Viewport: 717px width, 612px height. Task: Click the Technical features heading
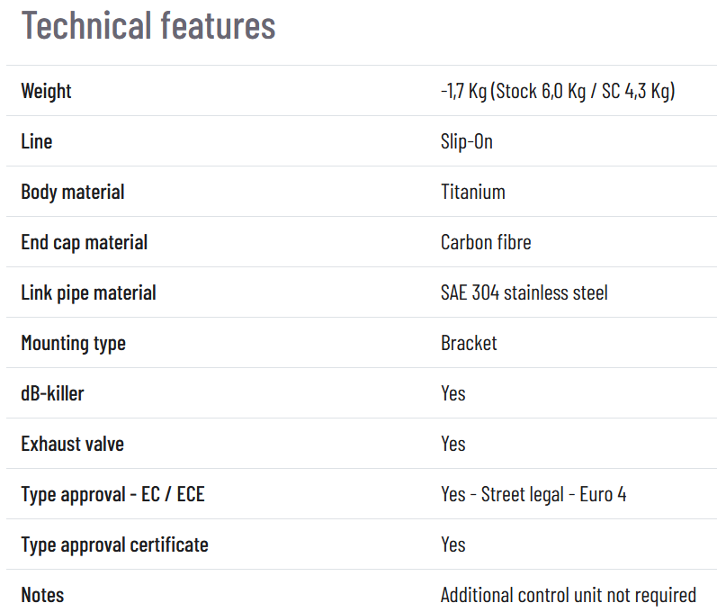coord(148,25)
